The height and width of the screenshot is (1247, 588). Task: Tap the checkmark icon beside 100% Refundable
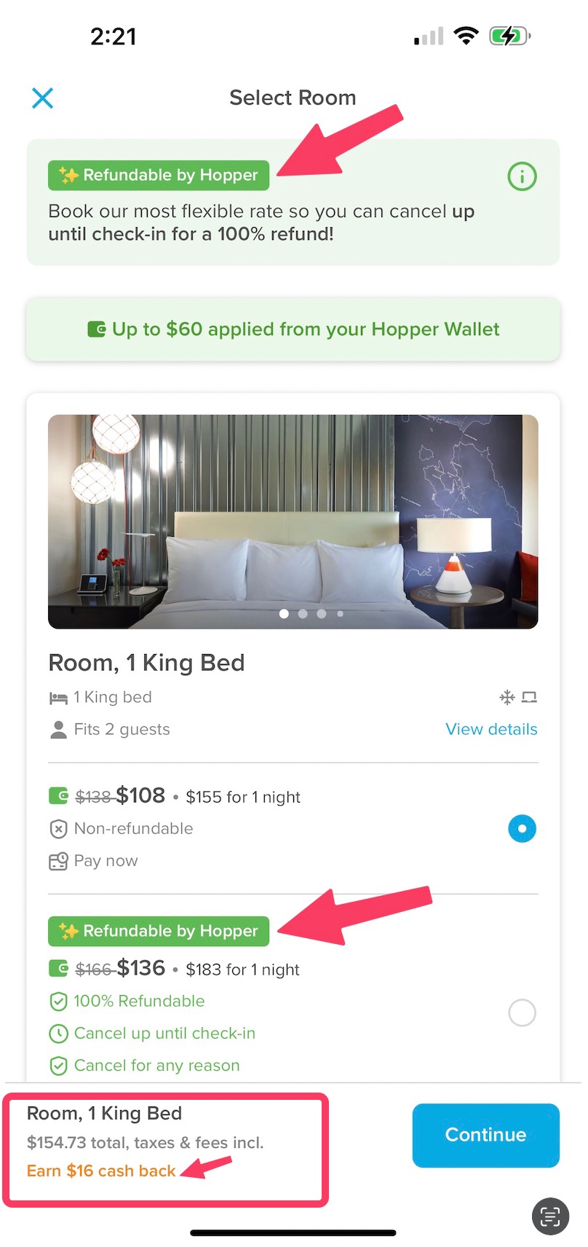pos(58,1001)
